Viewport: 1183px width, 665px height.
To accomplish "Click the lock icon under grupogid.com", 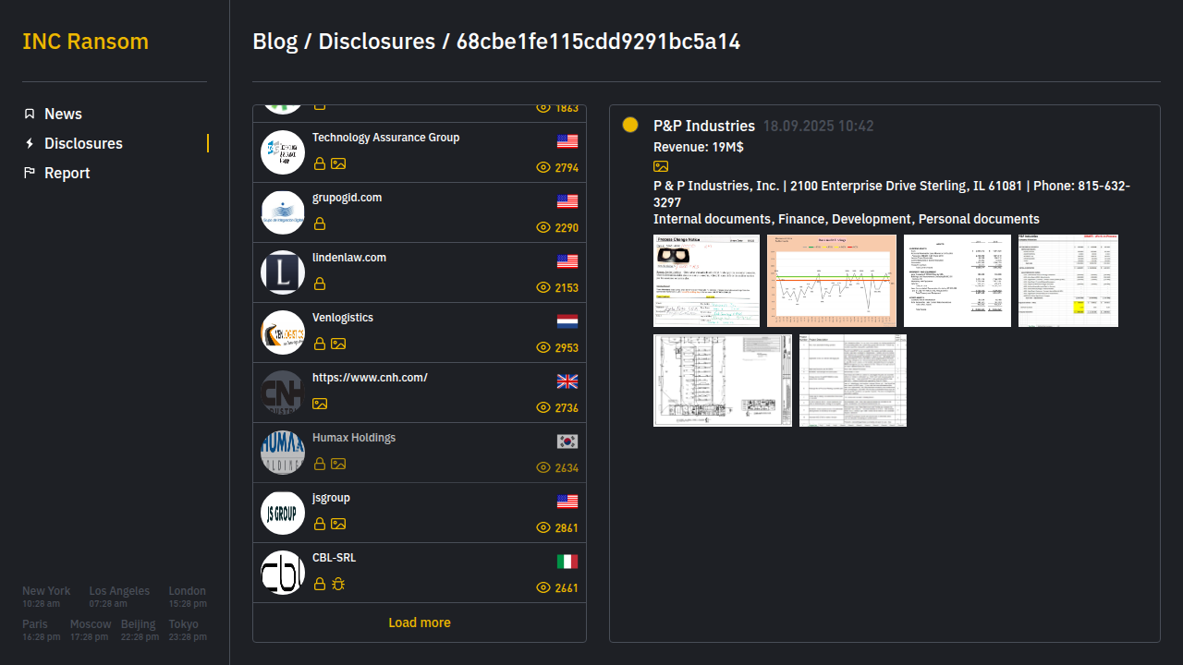I will click(x=320, y=224).
